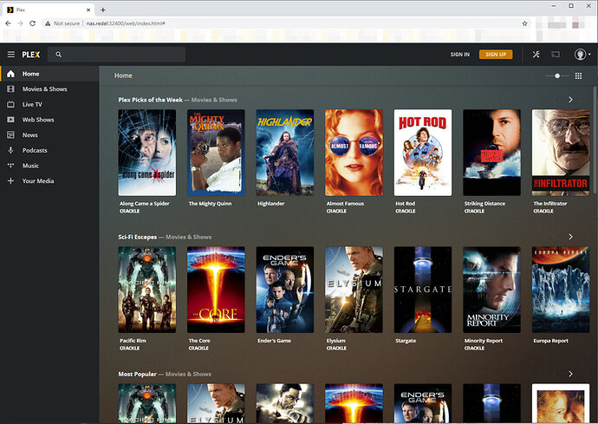Open The Core poster in Sci-Fi Escapes
Screen dimensions: 598x424
pyautogui.click(x=216, y=290)
